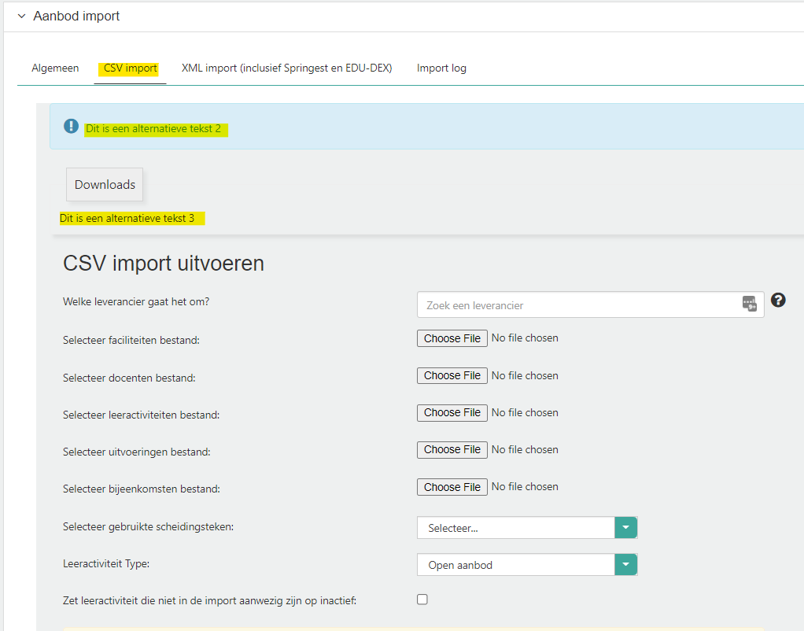Screen dimensions: 804x631
Task: Choose File for uitvoeringen bestand
Action: (452, 449)
